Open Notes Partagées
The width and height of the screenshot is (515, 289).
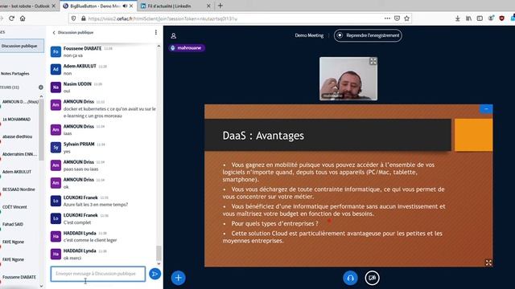click(15, 74)
